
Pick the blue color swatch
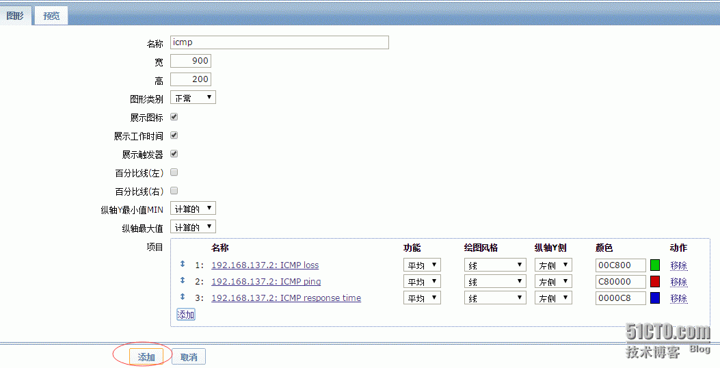click(655, 298)
